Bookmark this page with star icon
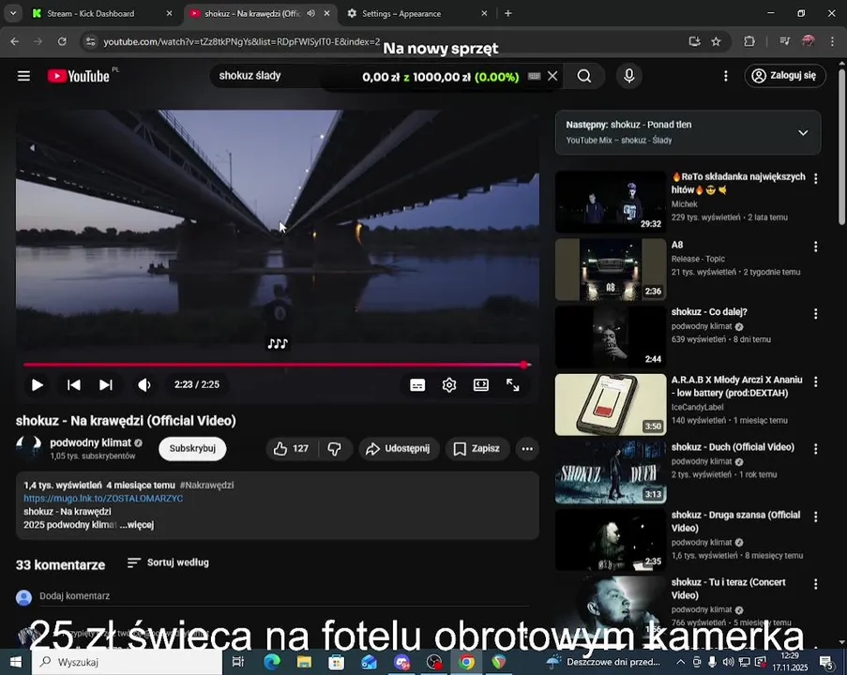 716,41
